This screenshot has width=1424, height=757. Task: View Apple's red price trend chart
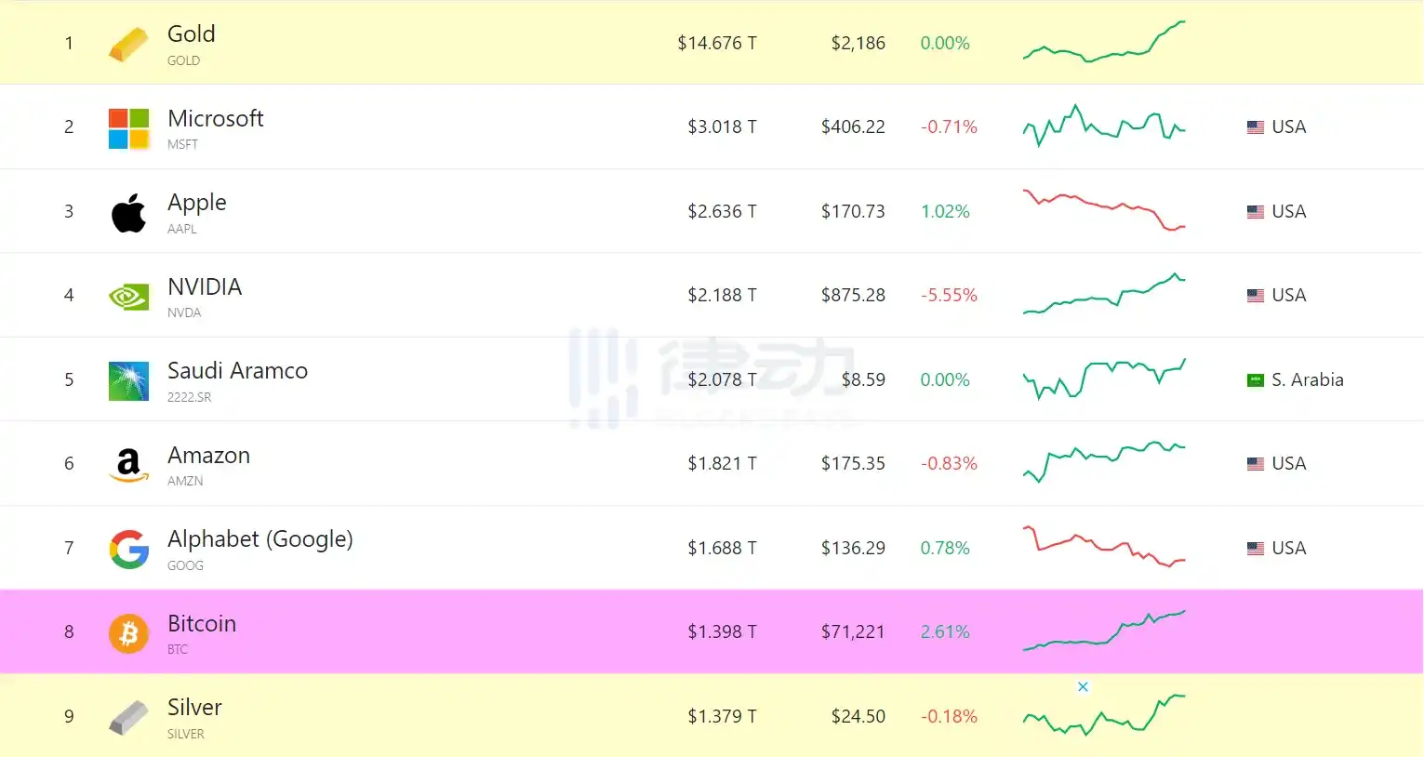pyautogui.click(x=1104, y=210)
